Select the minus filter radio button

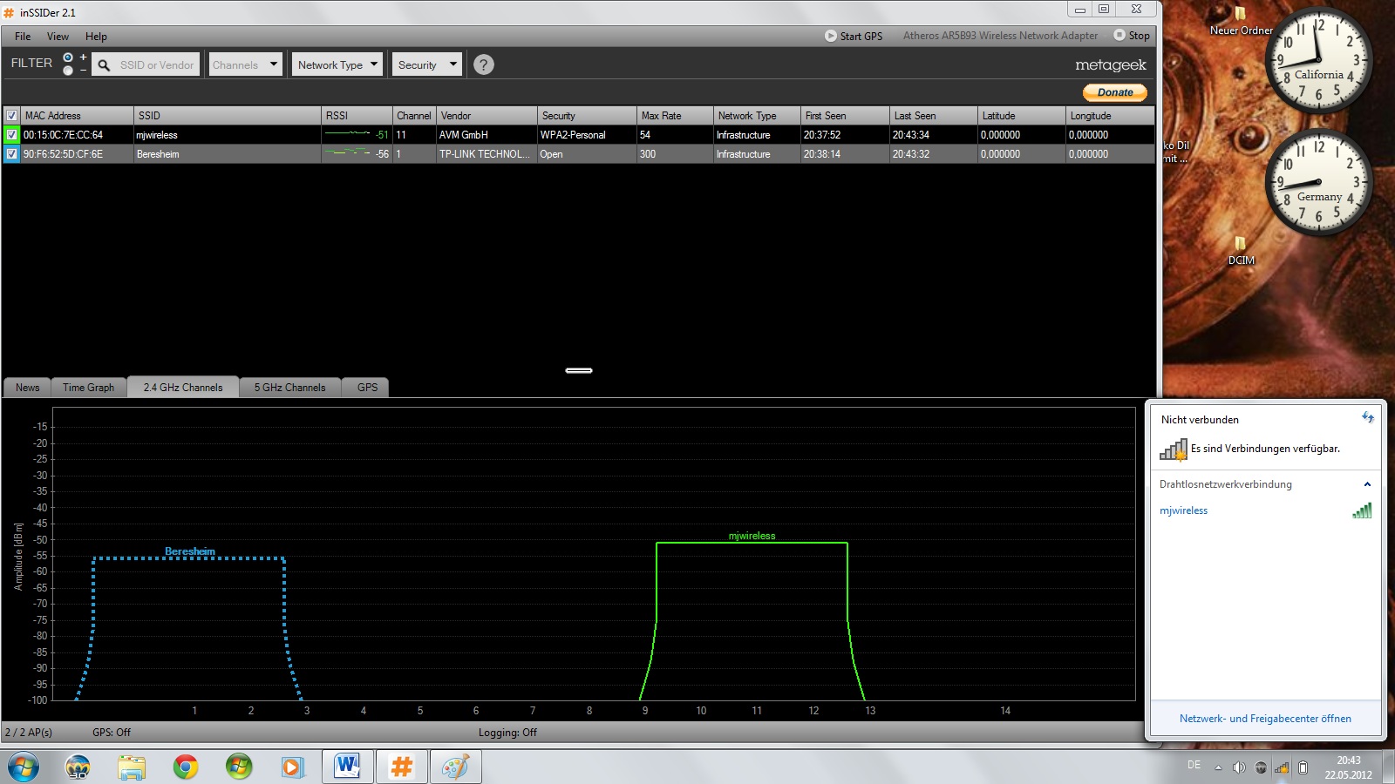point(68,71)
